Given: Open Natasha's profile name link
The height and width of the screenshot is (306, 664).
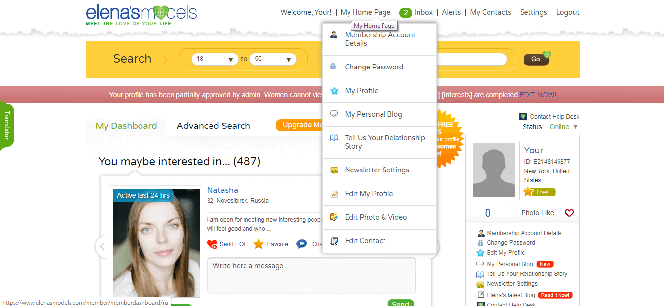Looking at the screenshot, I should [222, 190].
